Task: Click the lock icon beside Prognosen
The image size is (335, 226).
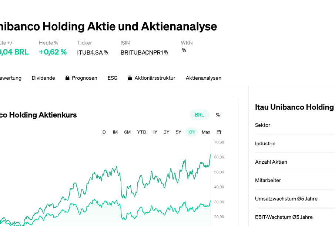Action: click(x=67, y=78)
